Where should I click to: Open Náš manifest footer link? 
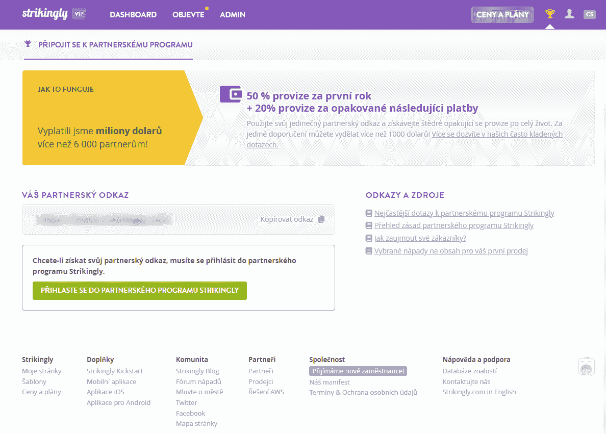coord(330,382)
